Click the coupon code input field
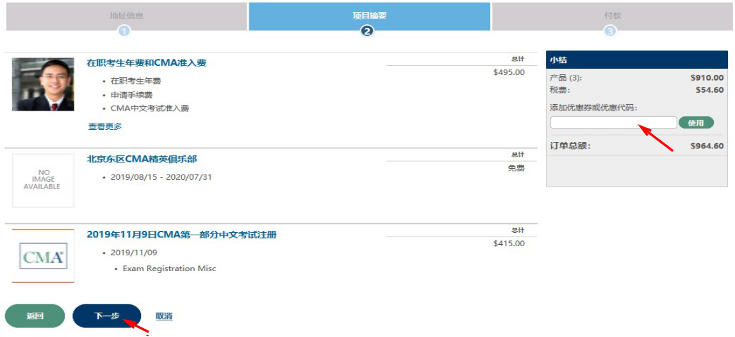This screenshot has width=735, height=337. [x=613, y=123]
